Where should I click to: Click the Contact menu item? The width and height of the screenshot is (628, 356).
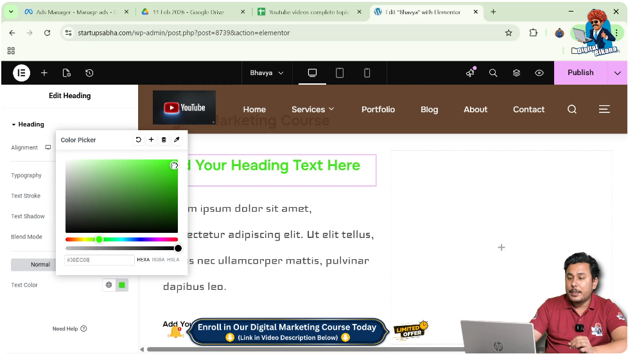coord(528,109)
